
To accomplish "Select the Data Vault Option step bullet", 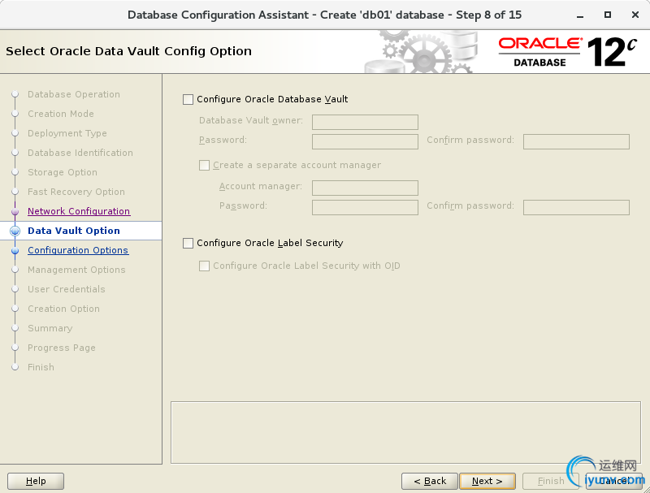I will click(15, 231).
